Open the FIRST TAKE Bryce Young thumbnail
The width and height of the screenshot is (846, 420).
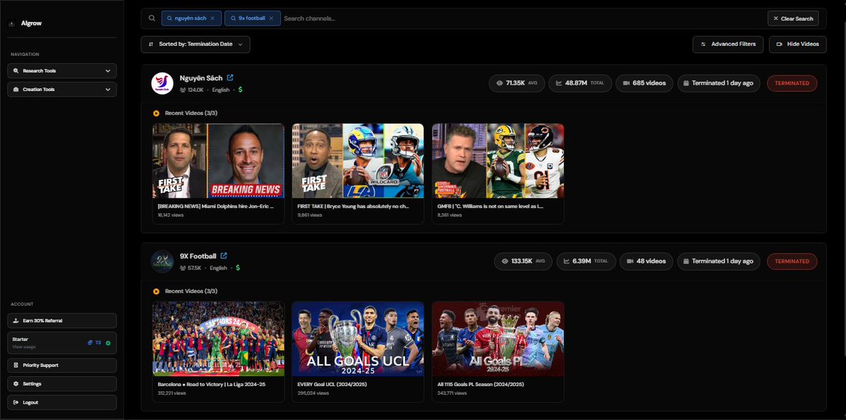tap(358, 161)
